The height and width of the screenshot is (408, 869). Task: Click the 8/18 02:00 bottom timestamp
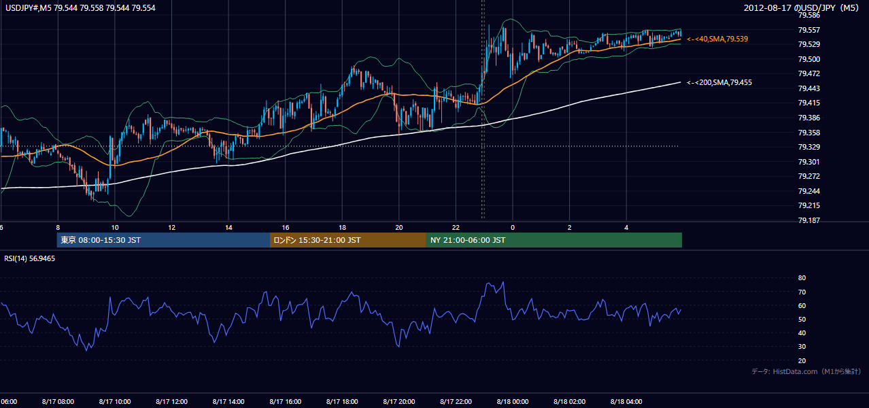(568, 402)
